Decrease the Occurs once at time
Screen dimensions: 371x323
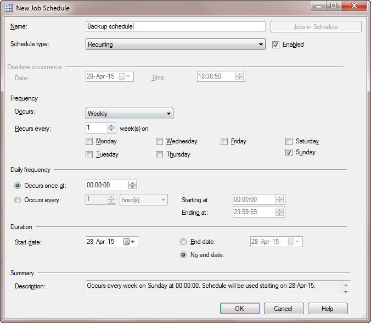pos(132,187)
